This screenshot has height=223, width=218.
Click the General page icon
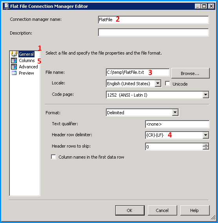point(14,54)
